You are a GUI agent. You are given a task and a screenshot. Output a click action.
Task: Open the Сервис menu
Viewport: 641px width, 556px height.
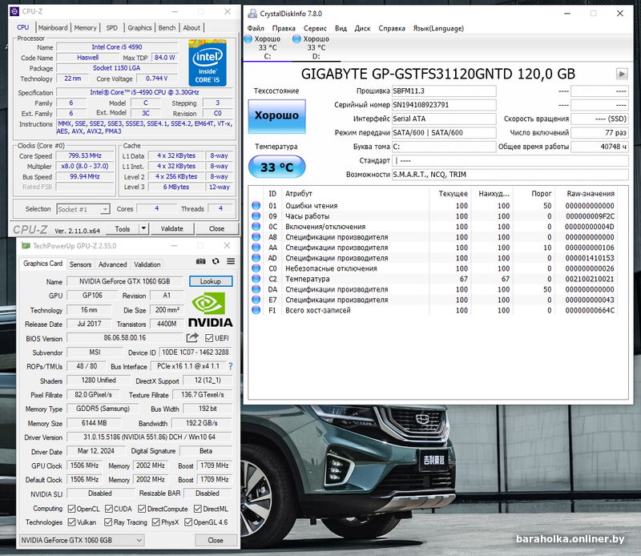coord(315,28)
